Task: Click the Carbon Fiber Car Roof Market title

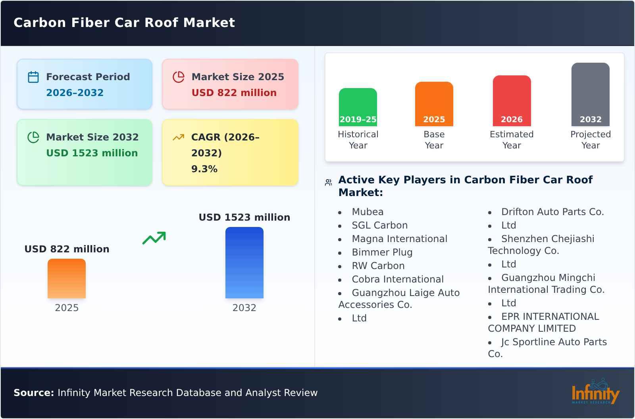Action: 124,23
